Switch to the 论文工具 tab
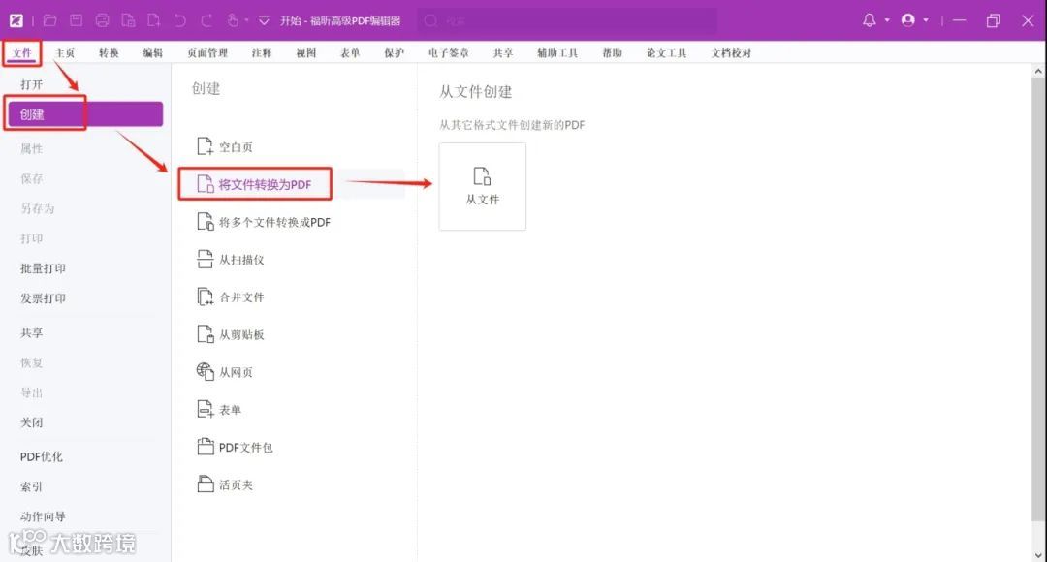The image size is (1047, 562). (666, 52)
